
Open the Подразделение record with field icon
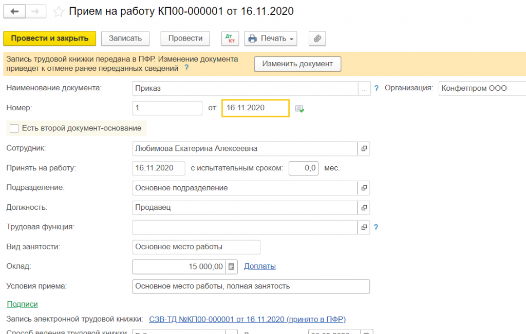[364, 188]
